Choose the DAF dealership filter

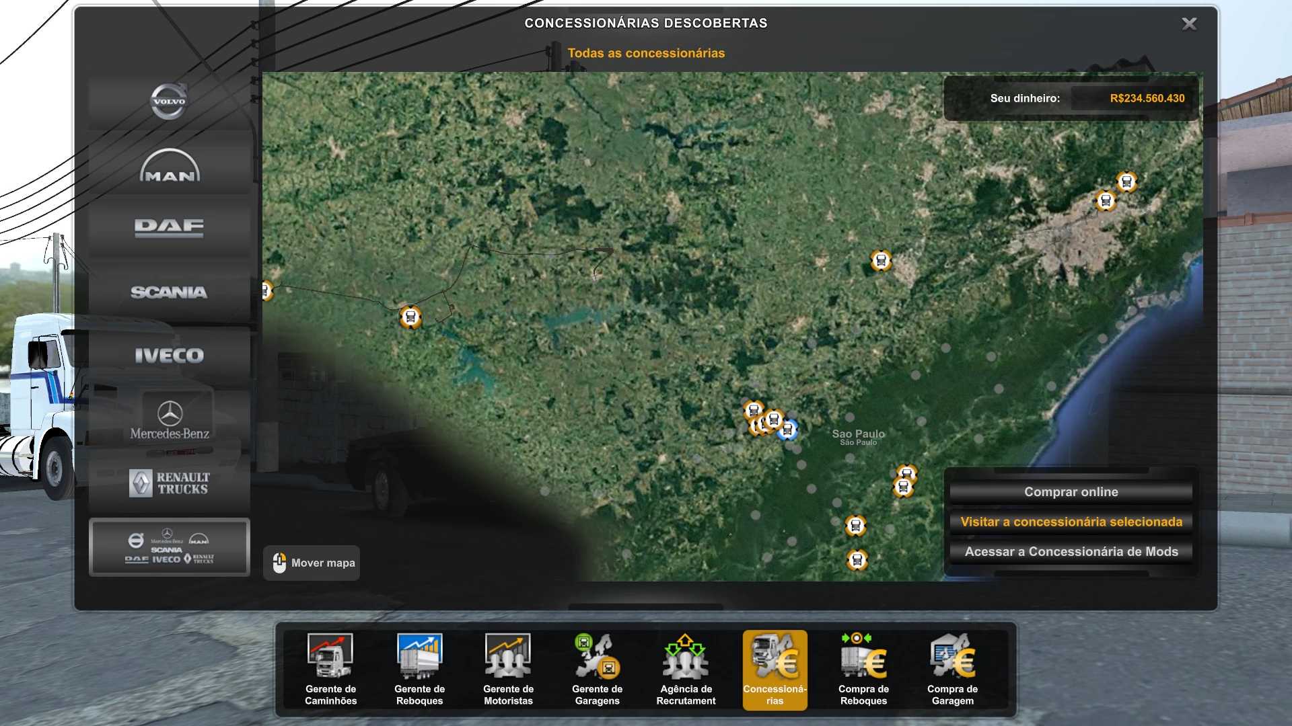pos(169,227)
